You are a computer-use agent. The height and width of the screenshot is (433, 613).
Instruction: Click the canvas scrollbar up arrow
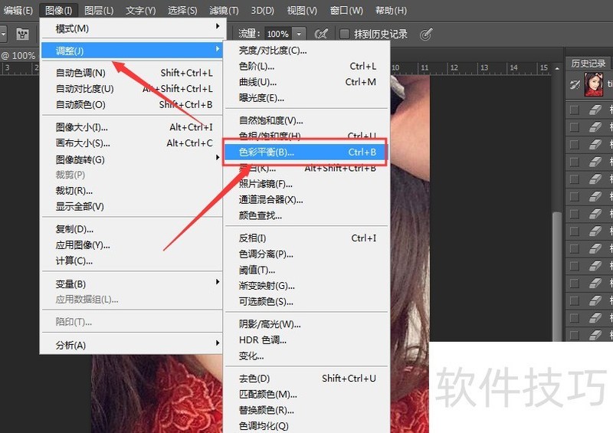coord(558,67)
